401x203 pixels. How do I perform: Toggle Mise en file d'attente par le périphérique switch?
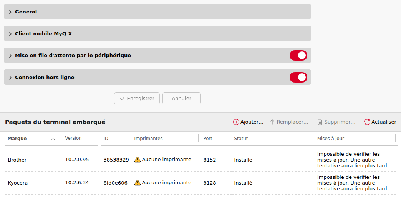point(298,55)
